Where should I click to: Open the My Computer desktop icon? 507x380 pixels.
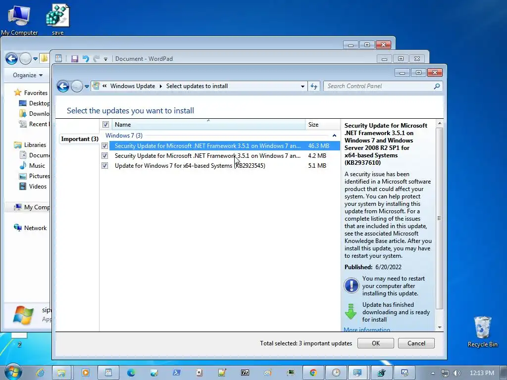tap(19, 19)
